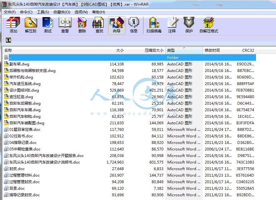This screenshot has height=200, width=276.
Task: Sort by 名称 column header
Action: (x=53, y=50)
